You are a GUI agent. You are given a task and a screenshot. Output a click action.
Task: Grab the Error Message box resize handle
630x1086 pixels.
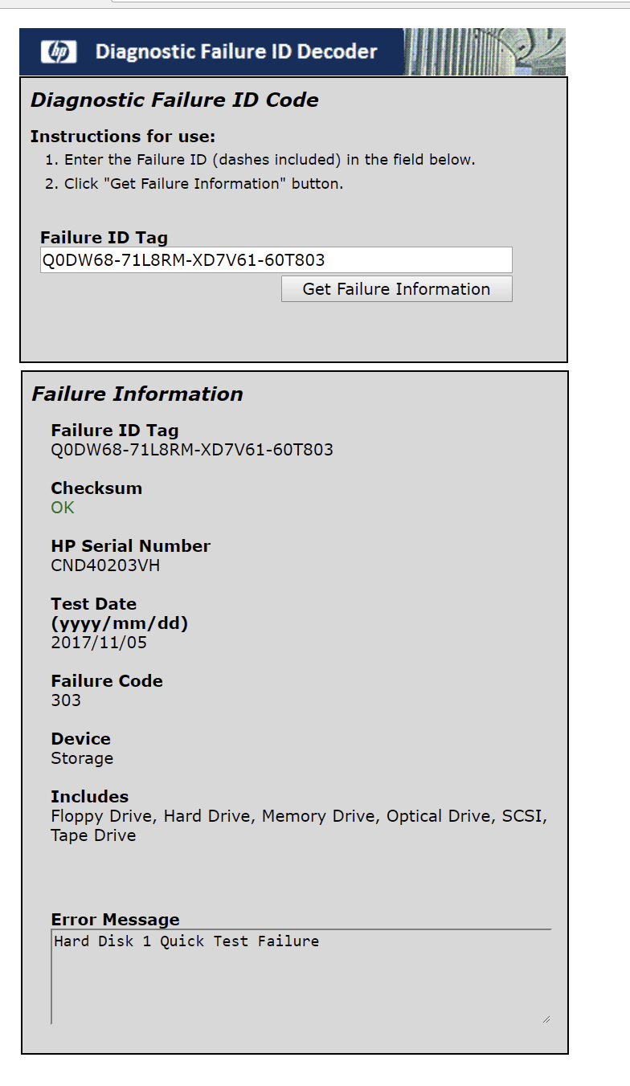click(546, 1019)
